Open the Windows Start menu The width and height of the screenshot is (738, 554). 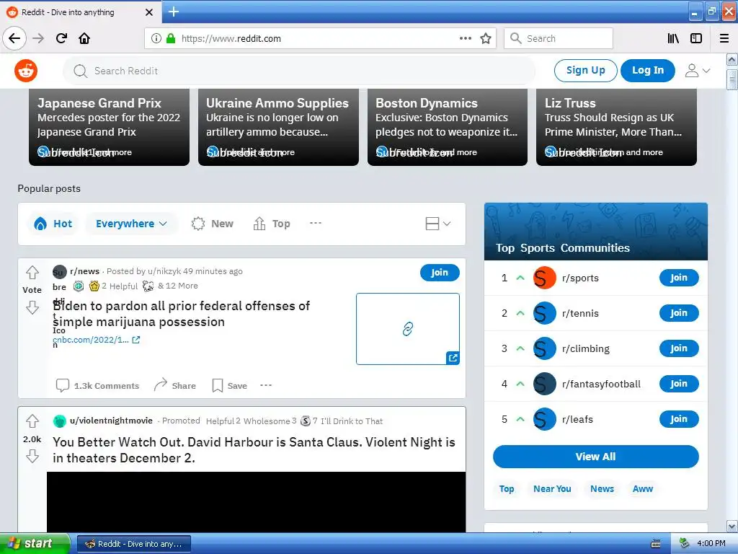[35, 544]
